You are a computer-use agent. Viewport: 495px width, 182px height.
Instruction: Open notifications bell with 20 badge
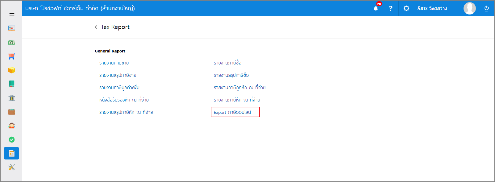(376, 8)
